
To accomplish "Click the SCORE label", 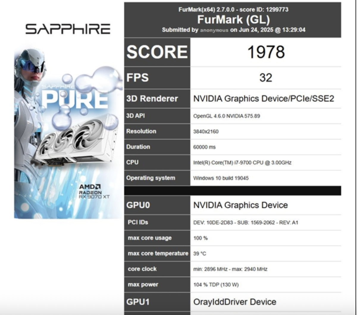I will (157, 52).
